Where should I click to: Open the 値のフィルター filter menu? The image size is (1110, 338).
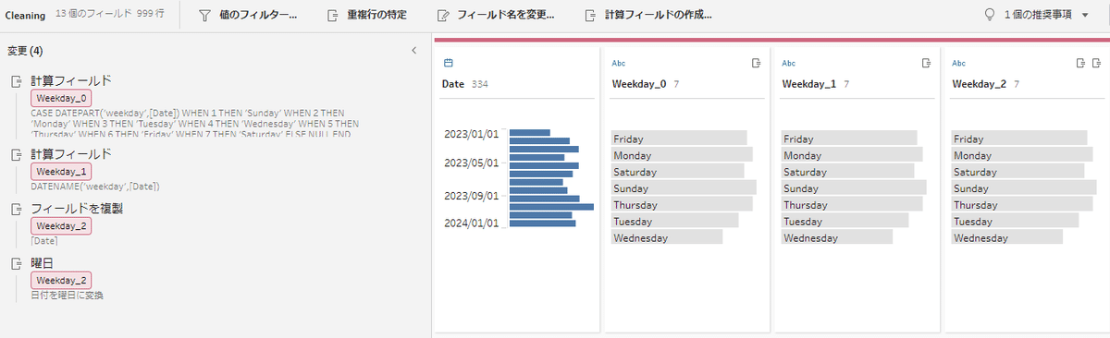tap(247, 16)
